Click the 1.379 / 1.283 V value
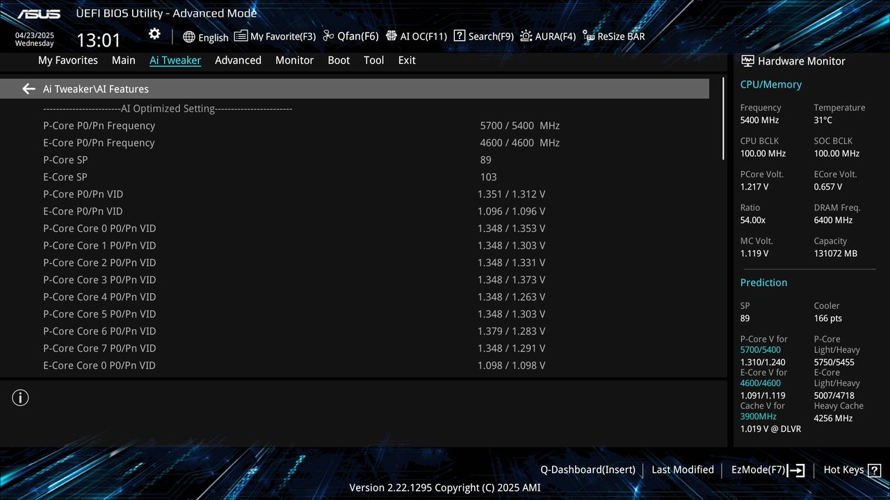890x500 pixels. [x=511, y=331]
